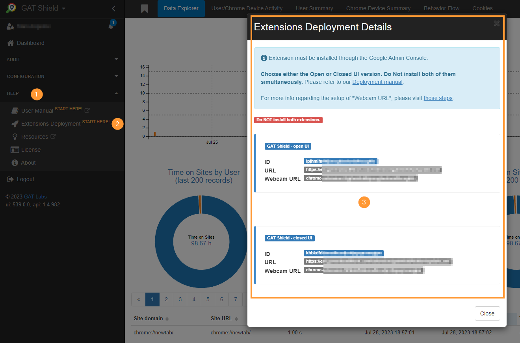This screenshot has height=343, width=520.
Task: Click the GAT Shield logo icon
Action: (x=11, y=8)
